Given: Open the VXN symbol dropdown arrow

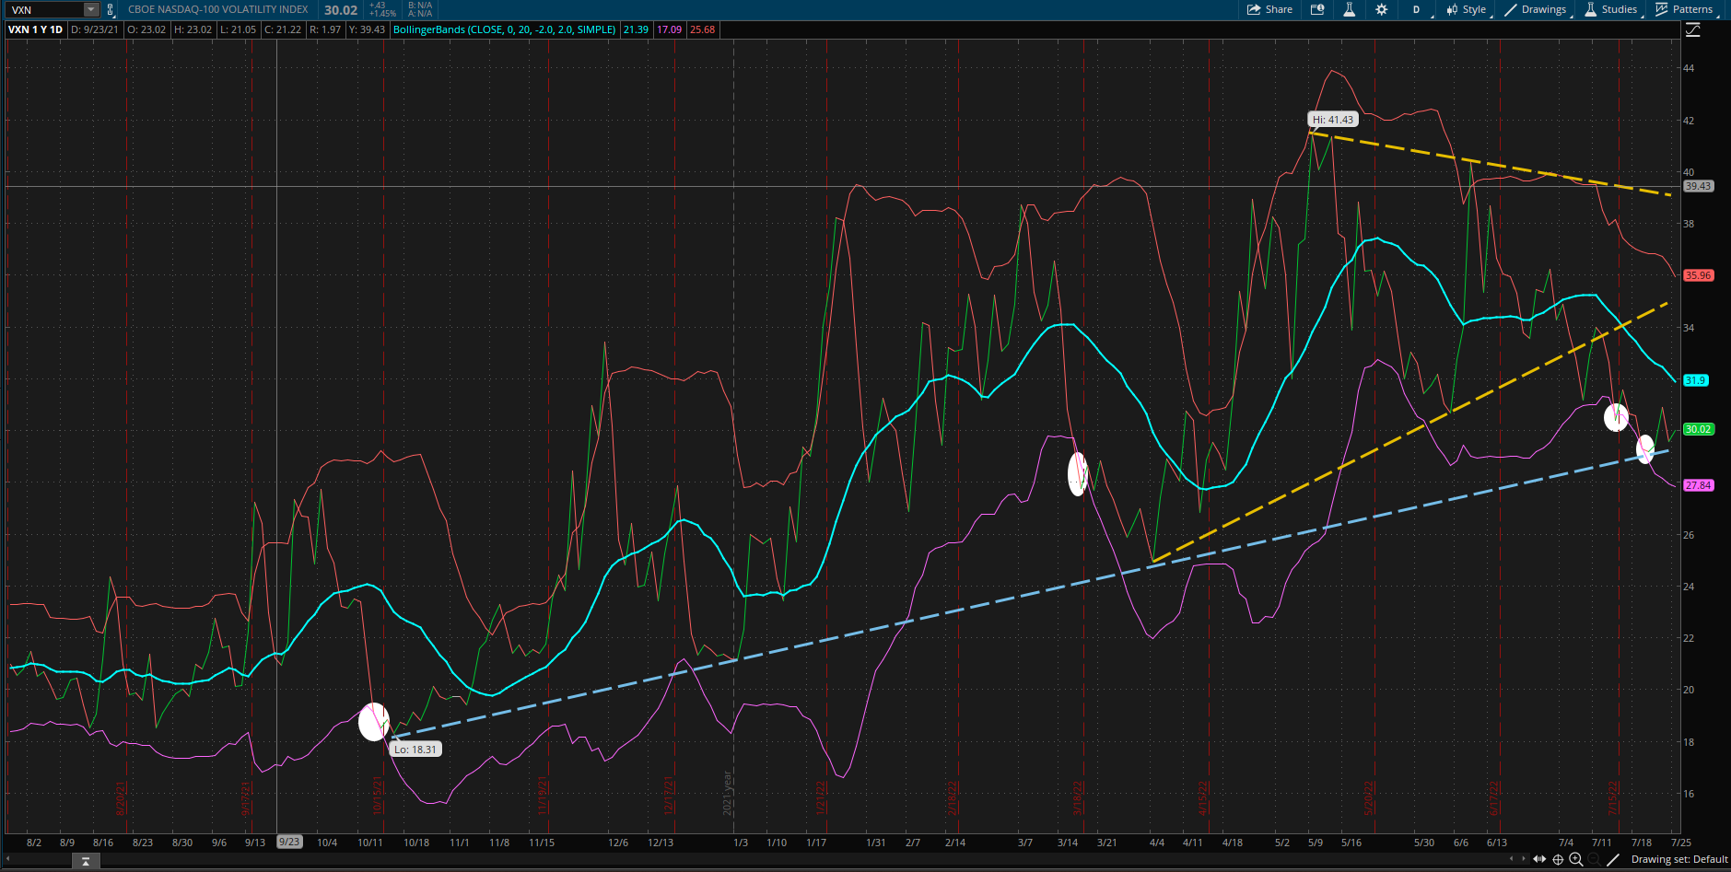Looking at the screenshot, I should 90,9.
